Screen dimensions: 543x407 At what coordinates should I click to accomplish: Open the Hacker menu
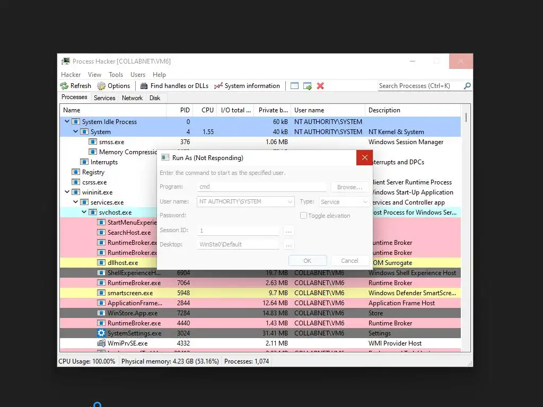[71, 75]
